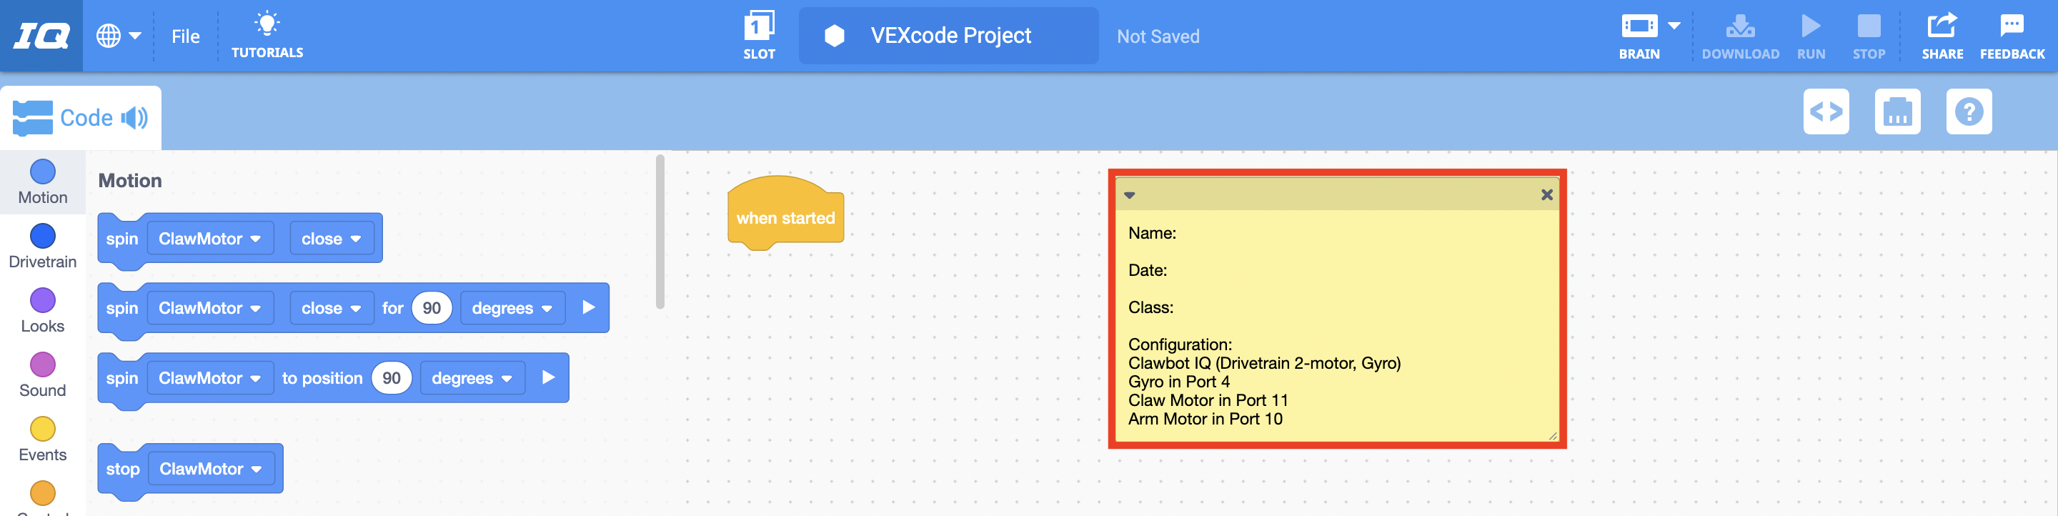Open the Help question mark icon
Image resolution: width=2058 pixels, height=516 pixels.
(x=1968, y=111)
